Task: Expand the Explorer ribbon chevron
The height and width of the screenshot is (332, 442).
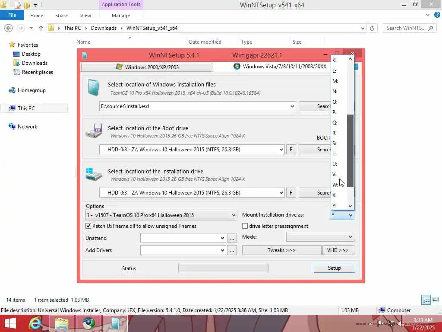Action: (428, 15)
